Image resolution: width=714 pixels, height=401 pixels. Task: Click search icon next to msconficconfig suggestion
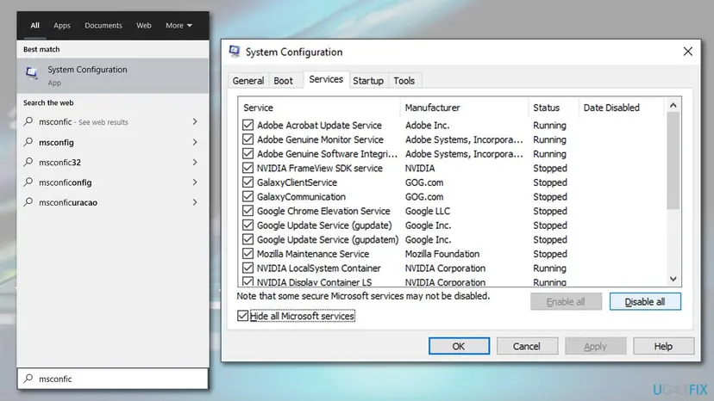pos(28,182)
